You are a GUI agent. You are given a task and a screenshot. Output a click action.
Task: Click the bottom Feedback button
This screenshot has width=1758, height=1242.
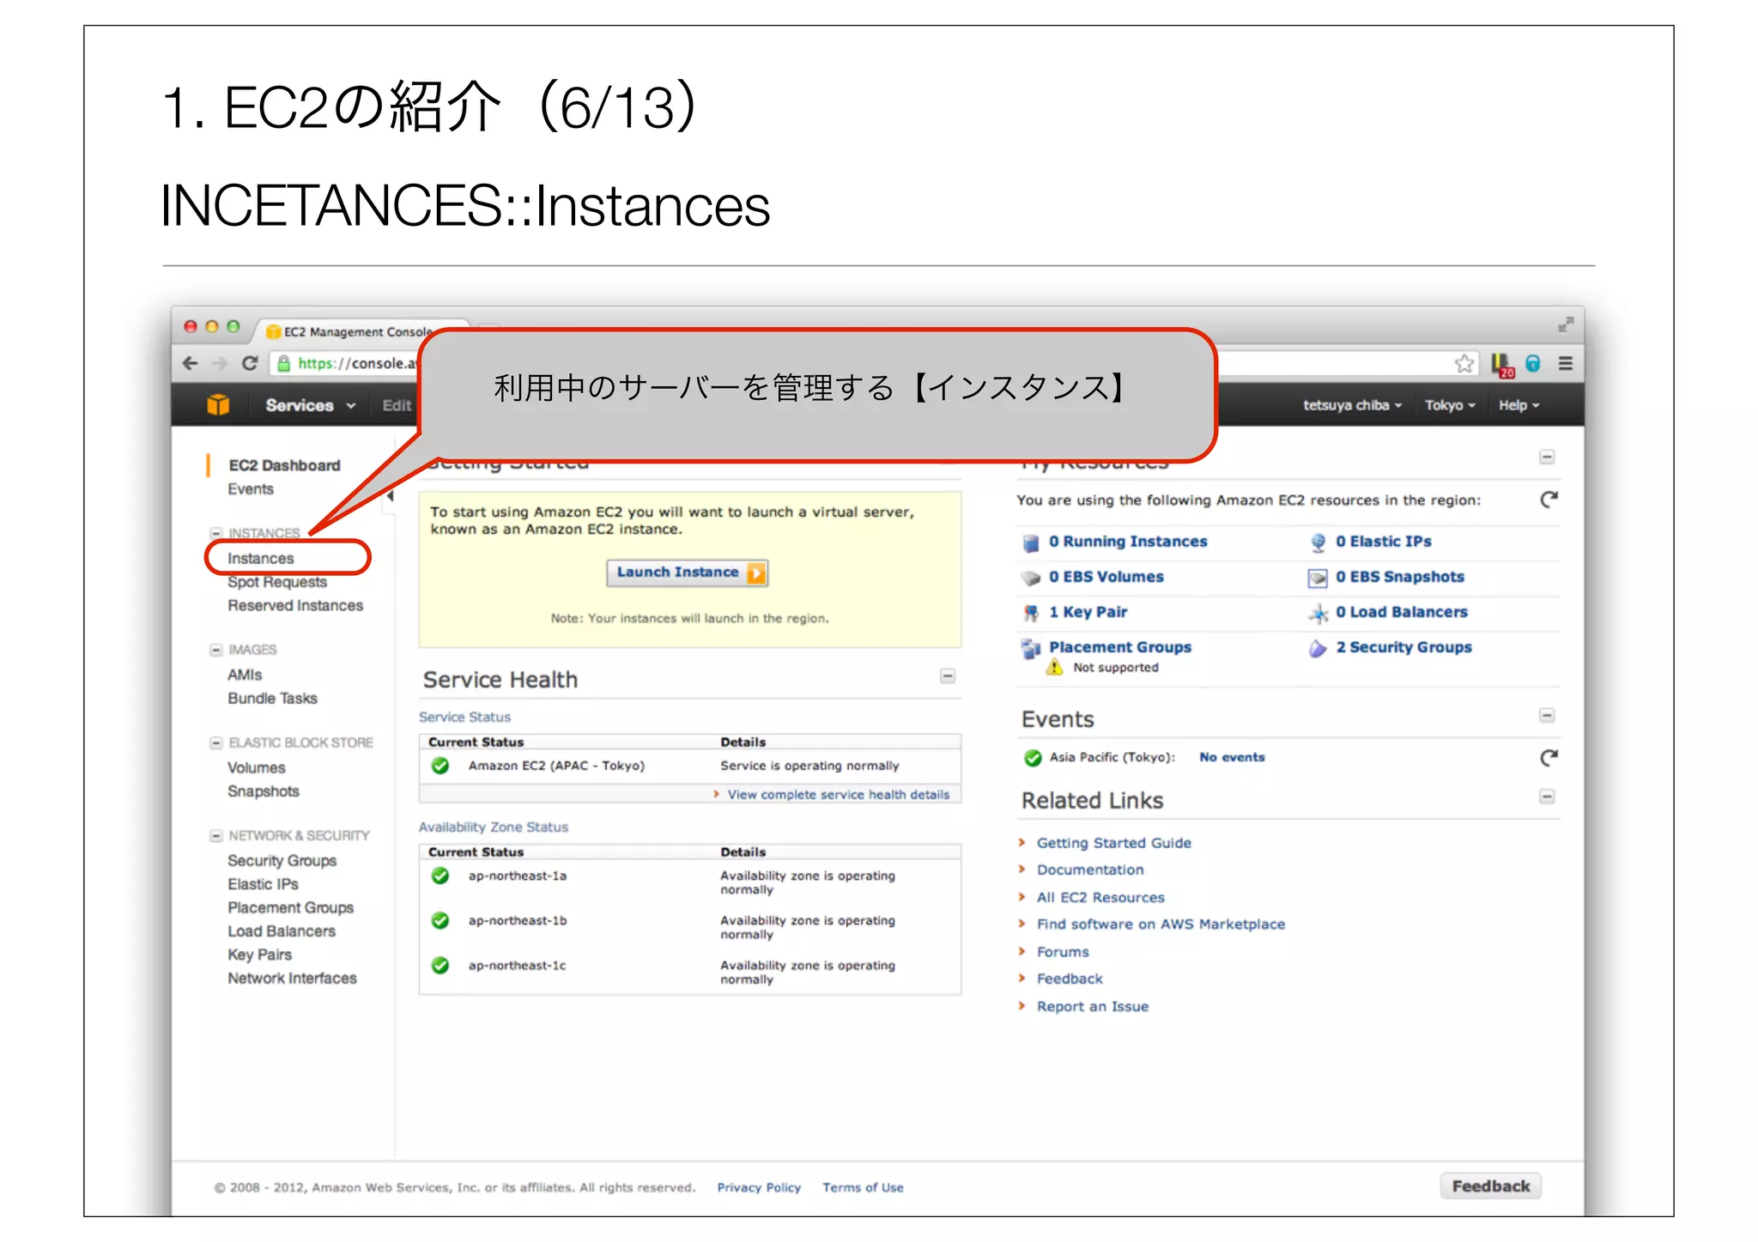[1491, 1186]
